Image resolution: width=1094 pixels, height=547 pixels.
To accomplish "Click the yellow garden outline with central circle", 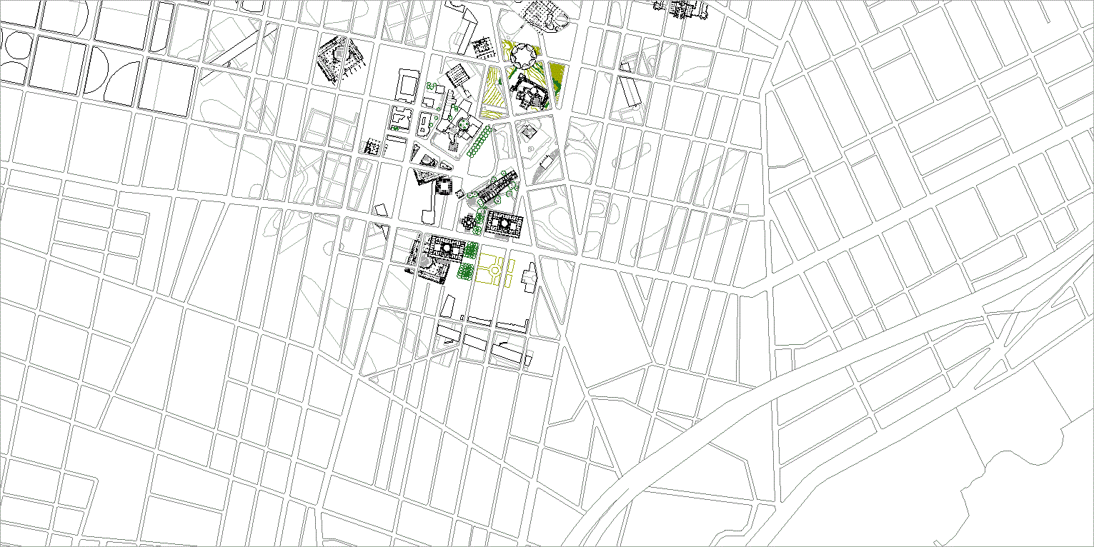I will (493, 270).
